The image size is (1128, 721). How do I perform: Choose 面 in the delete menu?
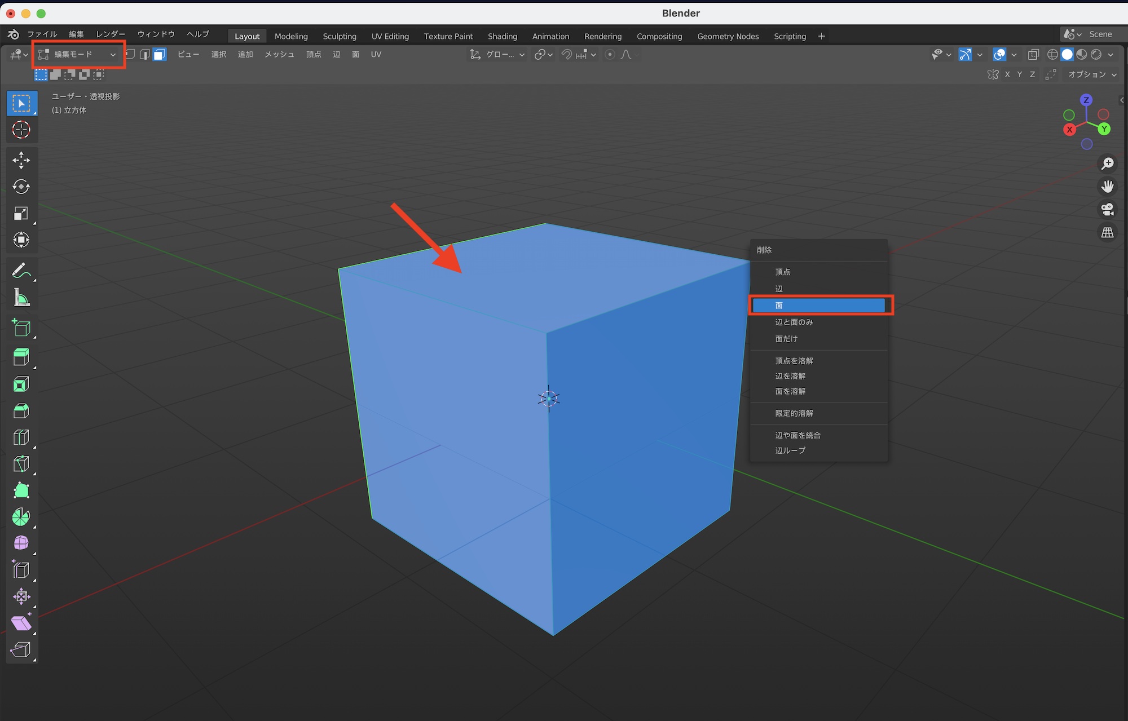click(819, 306)
